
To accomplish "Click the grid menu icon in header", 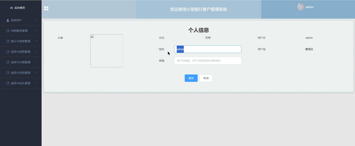I will click(x=46, y=8).
